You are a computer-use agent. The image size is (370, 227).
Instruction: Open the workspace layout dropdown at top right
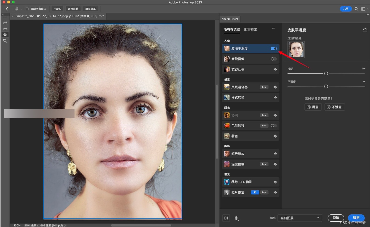point(365,9)
